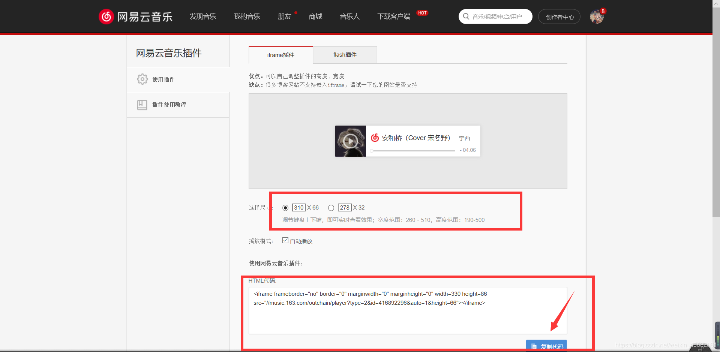This screenshot has width=720, height=352.
Task: Click the 复制代码 button
Action: click(x=546, y=345)
